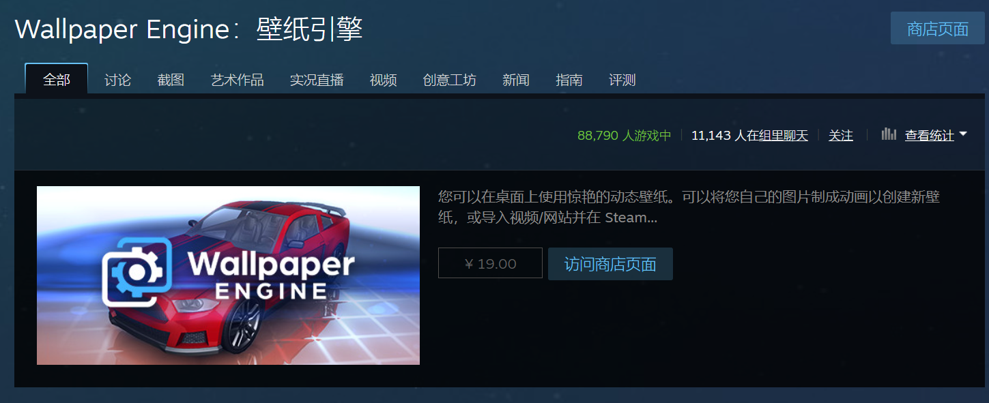Click the ¥ 19.00 price box
This screenshot has width=989, height=403.
click(x=490, y=263)
